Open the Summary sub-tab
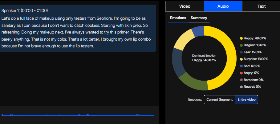Screen dimensions: 280x124 coord(199,18)
